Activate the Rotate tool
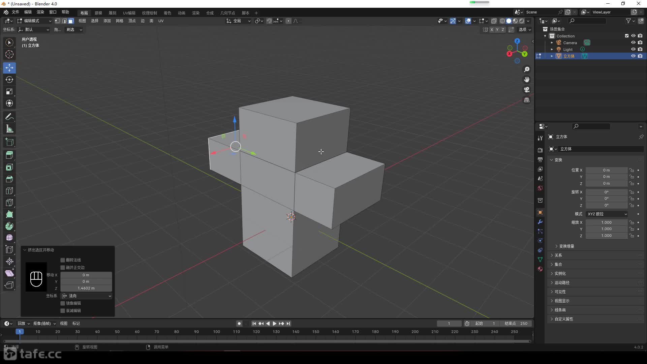This screenshot has height=364, width=647. tap(9, 80)
